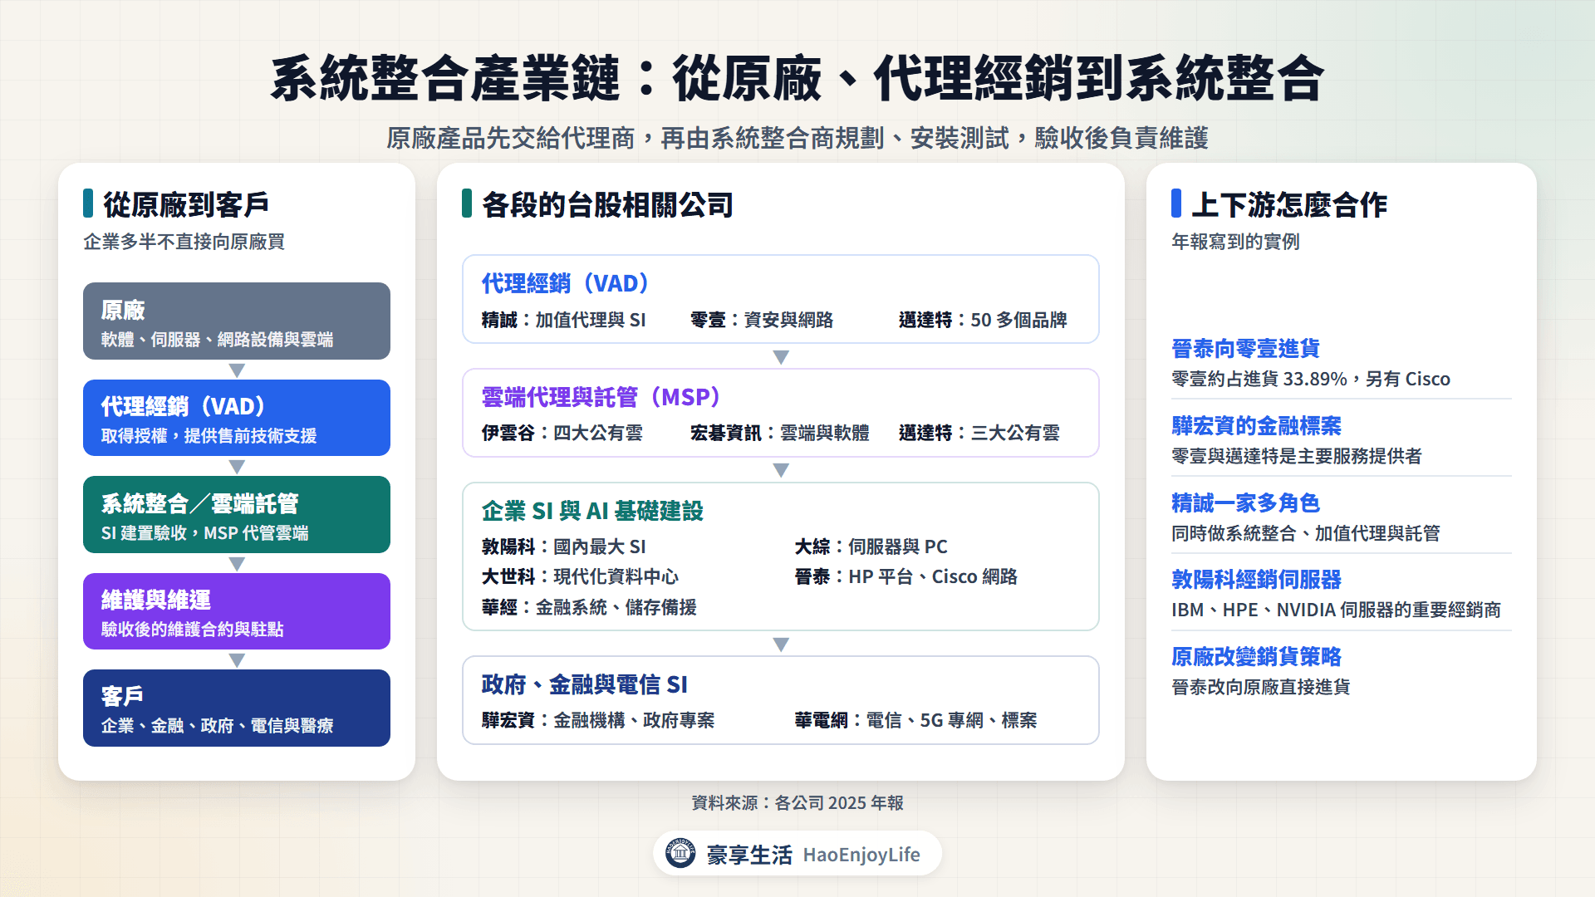The width and height of the screenshot is (1595, 897).
Task: Click 零壹：資安與網路 text
Action: (762, 320)
